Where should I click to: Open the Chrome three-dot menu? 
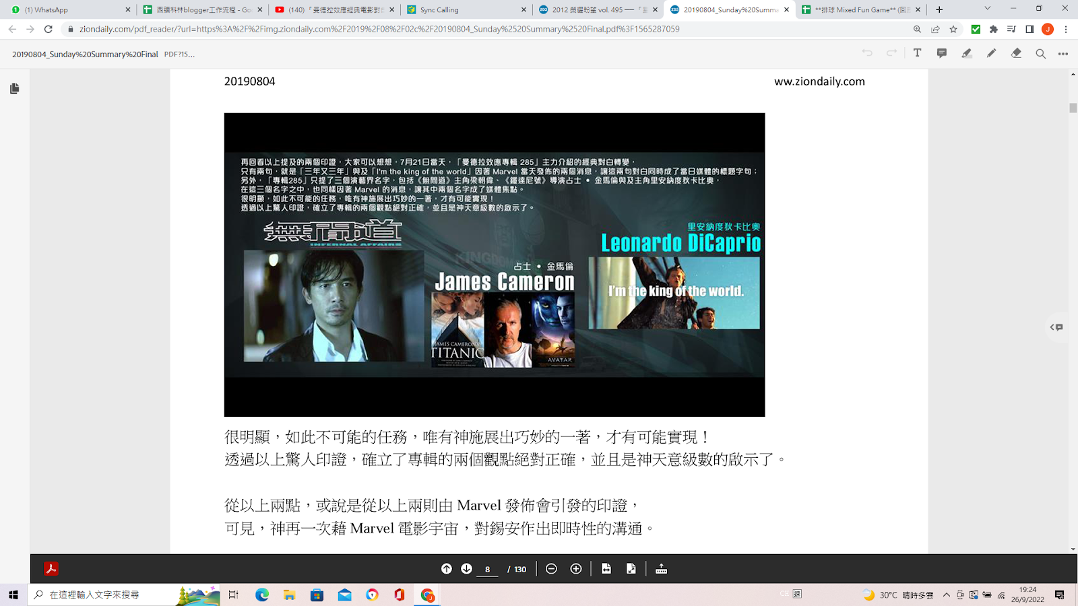[1066, 29]
